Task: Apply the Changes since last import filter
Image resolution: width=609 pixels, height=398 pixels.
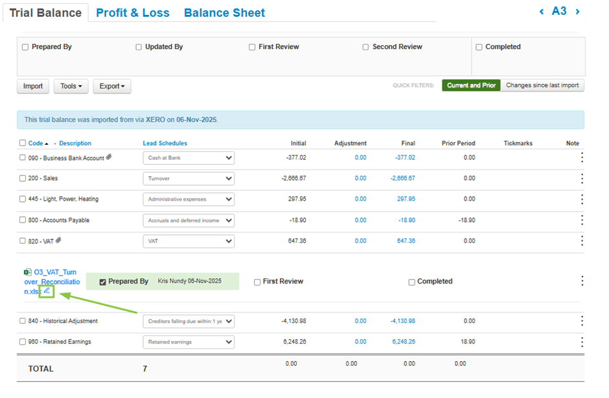Action: tap(542, 85)
